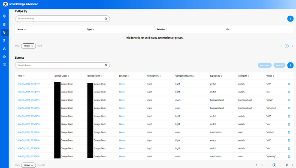
Task: Open Home link in the "closed" row
Action: coord(122,132)
